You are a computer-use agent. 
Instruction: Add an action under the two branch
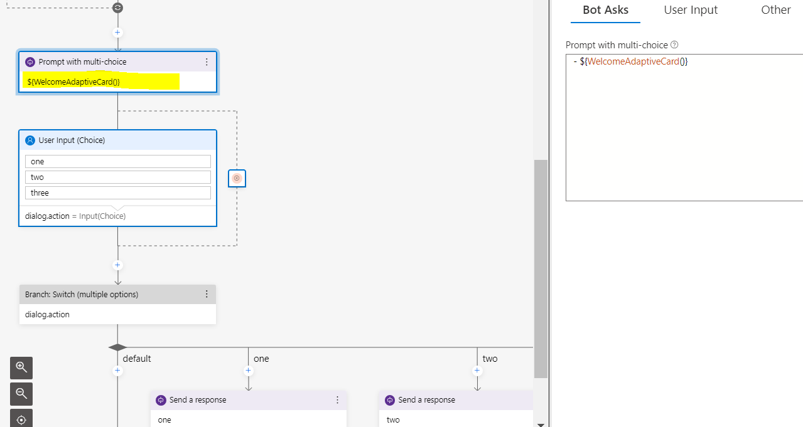[x=477, y=371]
